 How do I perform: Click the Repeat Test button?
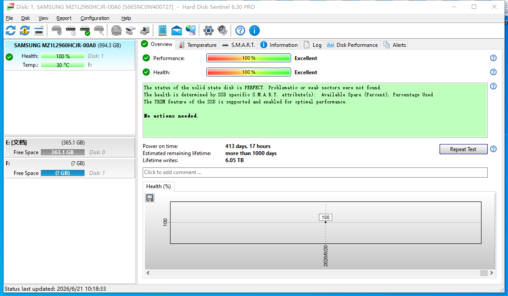click(463, 149)
